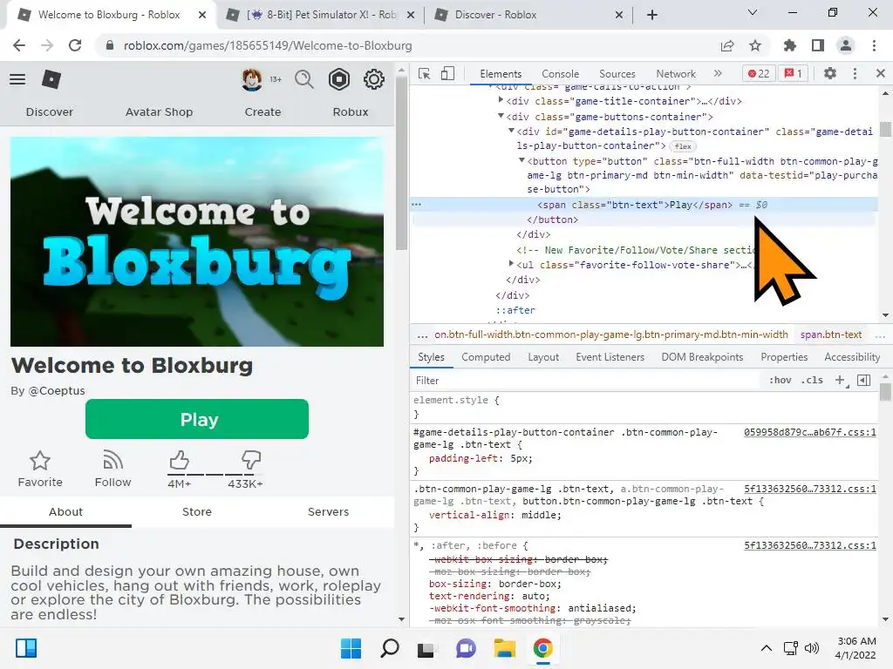
Task: Close the DevTools panel
Action: click(881, 73)
